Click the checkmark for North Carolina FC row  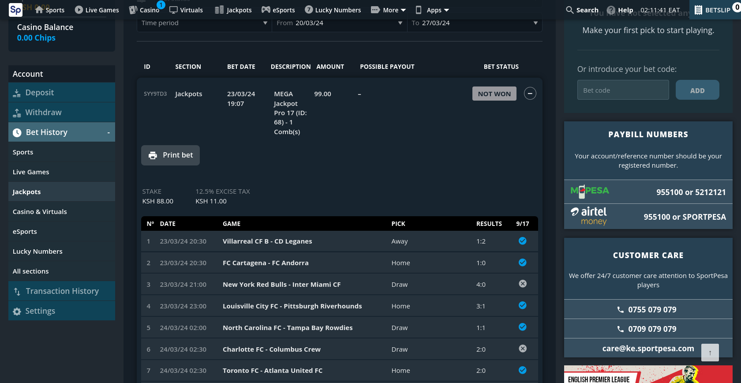click(x=523, y=327)
